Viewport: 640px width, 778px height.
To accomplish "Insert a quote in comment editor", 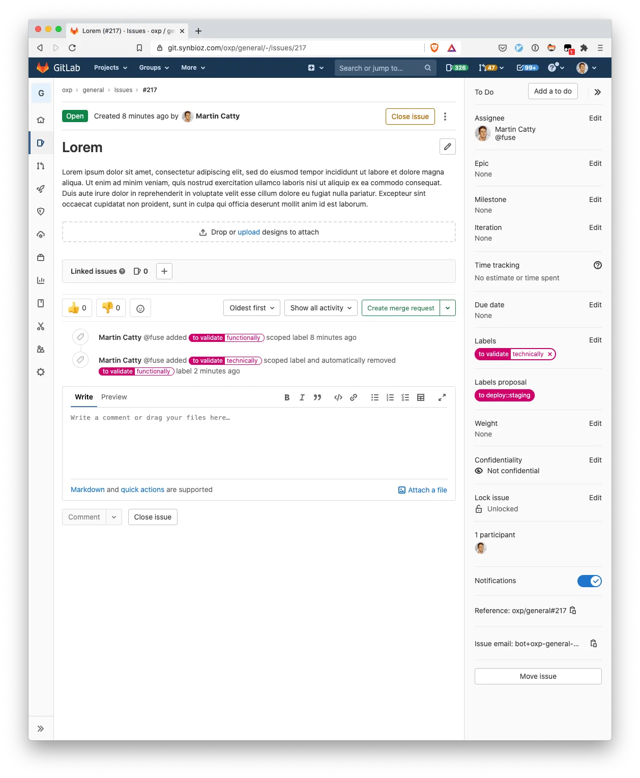I will coord(317,397).
